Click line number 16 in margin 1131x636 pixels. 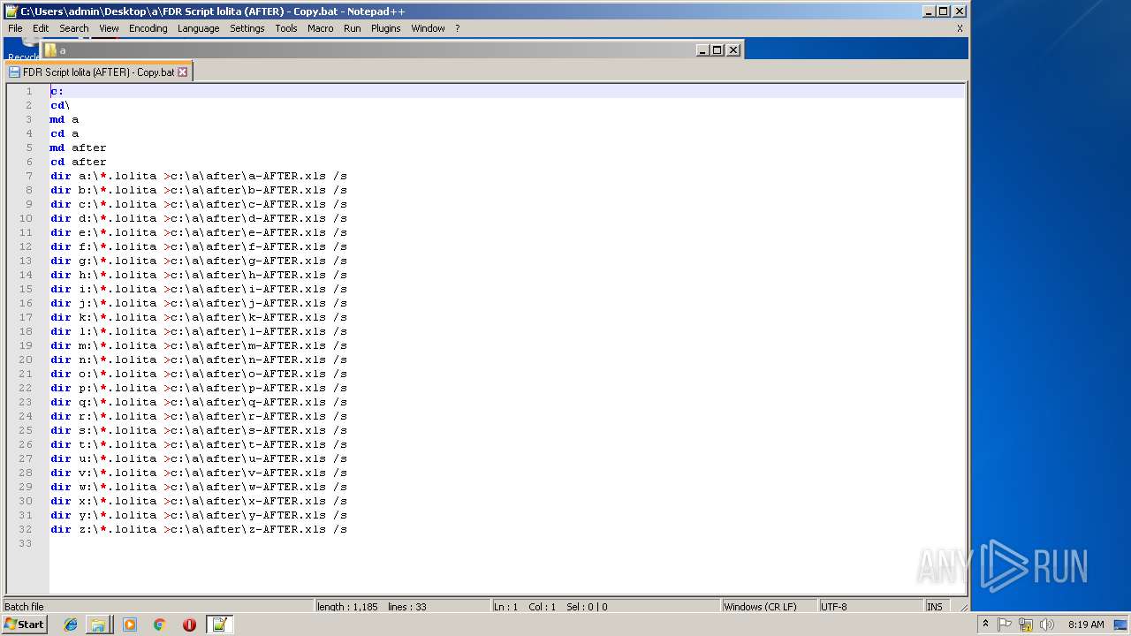[27, 303]
